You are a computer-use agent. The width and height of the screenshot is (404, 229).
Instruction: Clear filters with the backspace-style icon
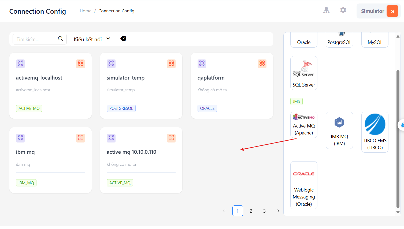[x=123, y=39]
